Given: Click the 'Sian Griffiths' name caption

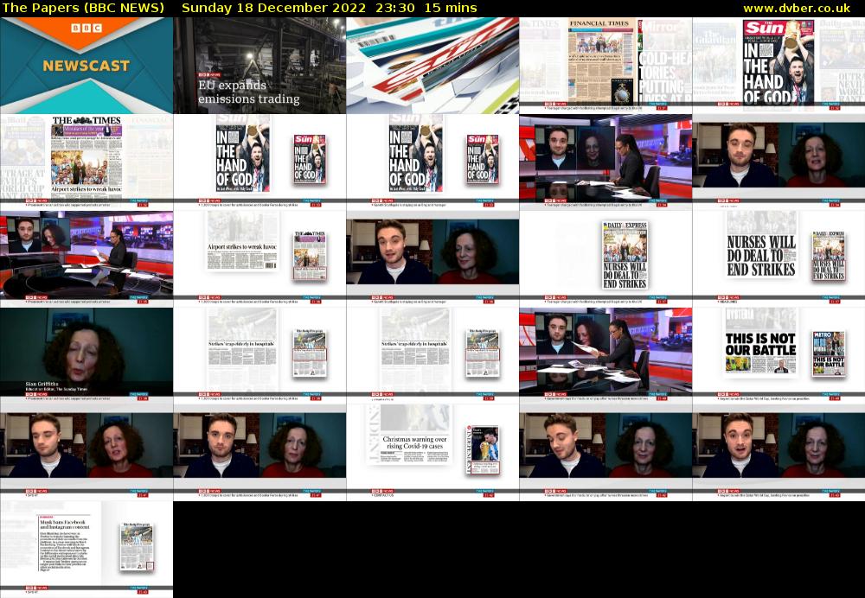Looking at the screenshot, I should click(42, 384).
